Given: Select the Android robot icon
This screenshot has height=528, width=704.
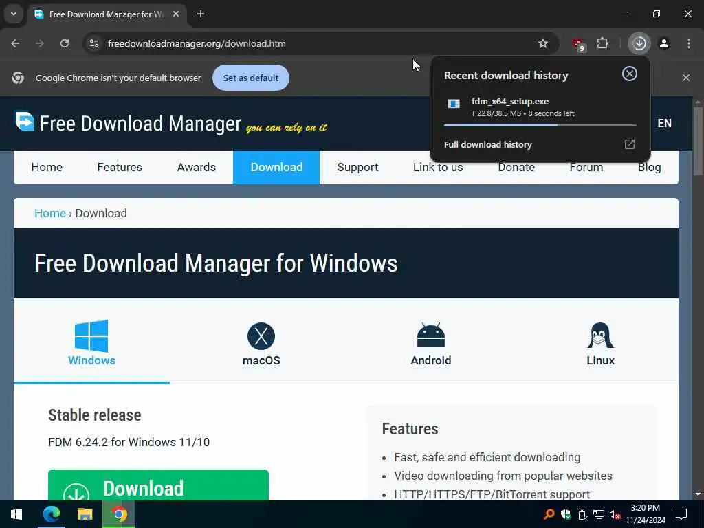Looking at the screenshot, I should (x=431, y=335).
